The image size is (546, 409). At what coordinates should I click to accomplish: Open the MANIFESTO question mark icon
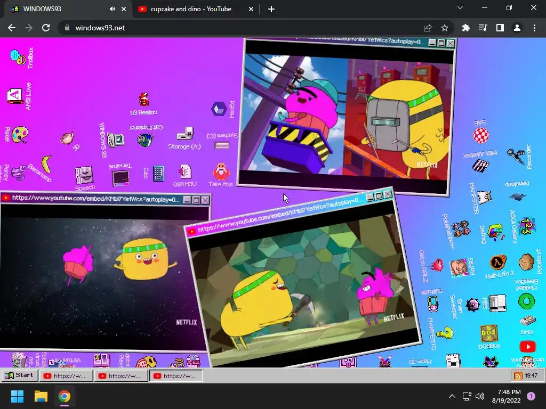click(445, 333)
